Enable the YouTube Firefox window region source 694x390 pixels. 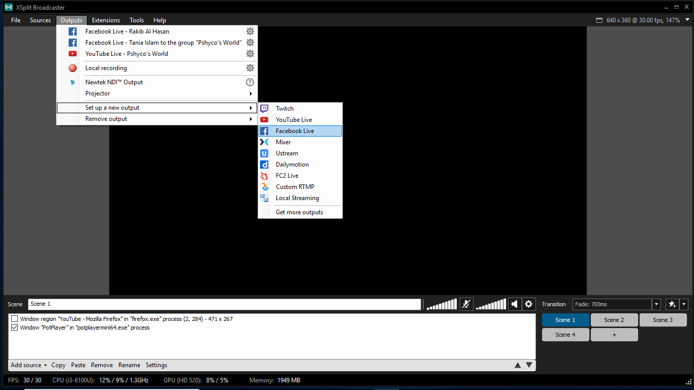[15, 319]
